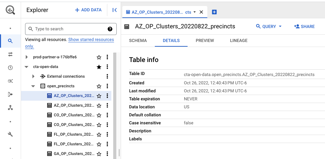Click table icon beside AZ_OP_Clusters_20220822_precincts heading
Viewport: 325px width, 159px height.
[x=127, y=26]
